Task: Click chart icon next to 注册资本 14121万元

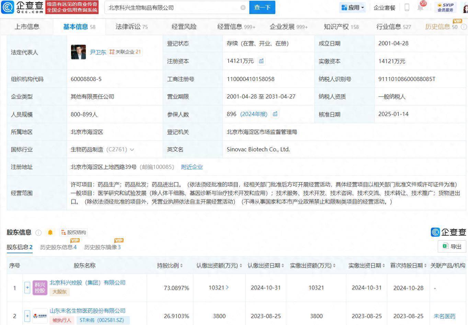Action: coord(261,61)
